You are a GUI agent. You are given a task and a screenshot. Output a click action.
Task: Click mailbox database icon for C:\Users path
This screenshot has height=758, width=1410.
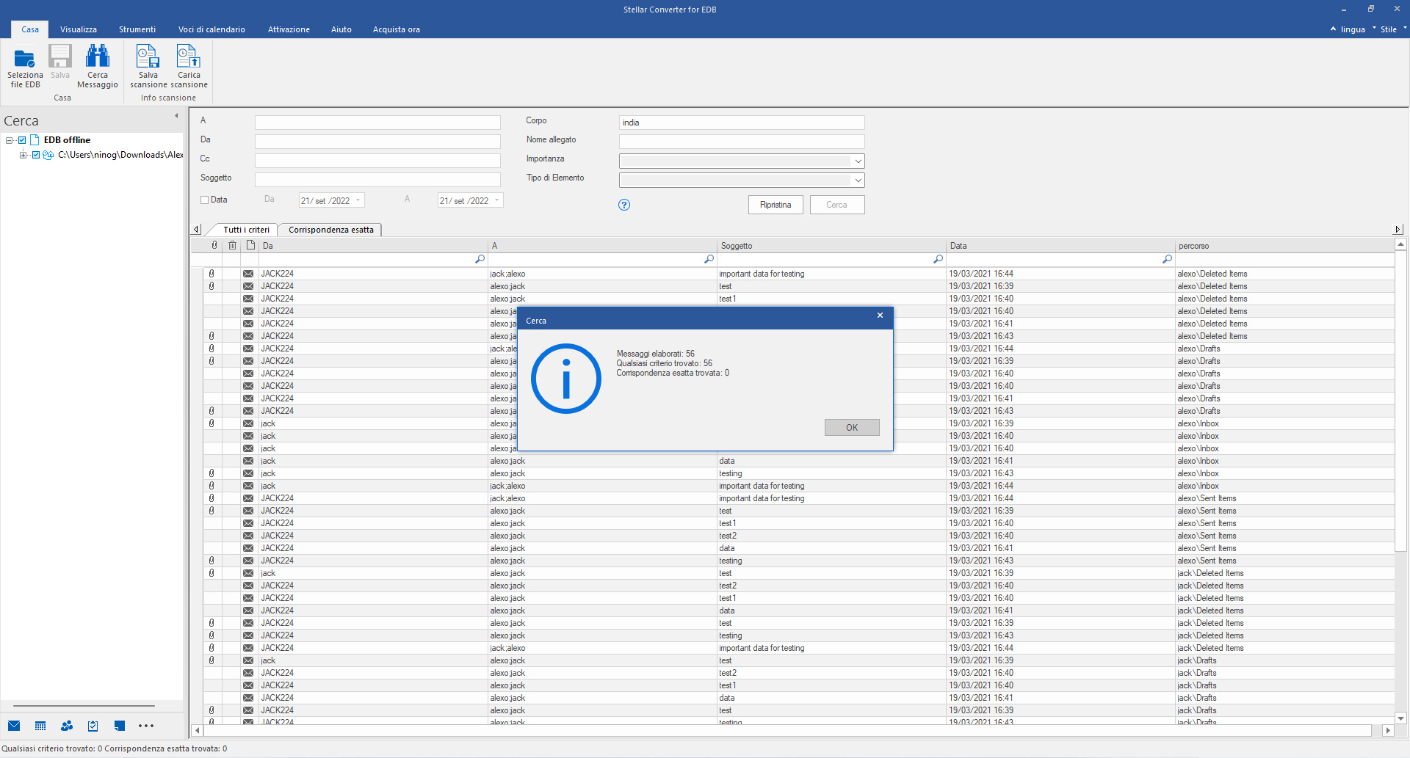[x=48, y=155]
